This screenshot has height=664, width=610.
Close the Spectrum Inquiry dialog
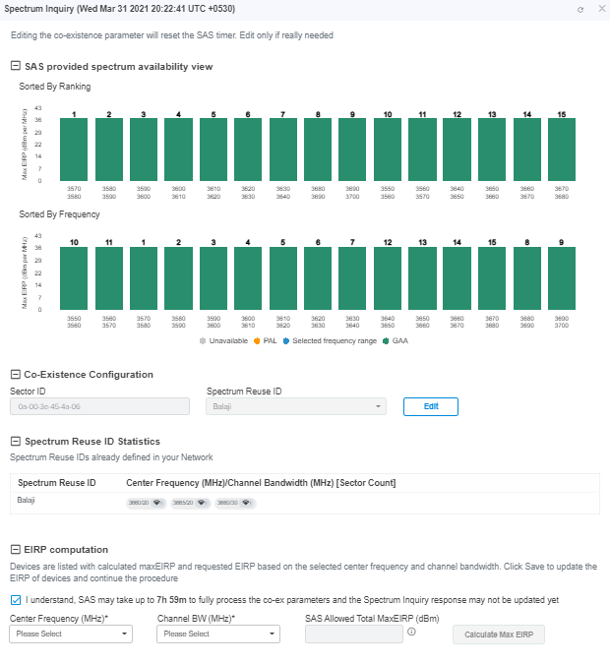[601, 9]
